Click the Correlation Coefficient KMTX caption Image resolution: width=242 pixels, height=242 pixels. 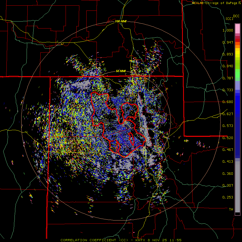121,240
